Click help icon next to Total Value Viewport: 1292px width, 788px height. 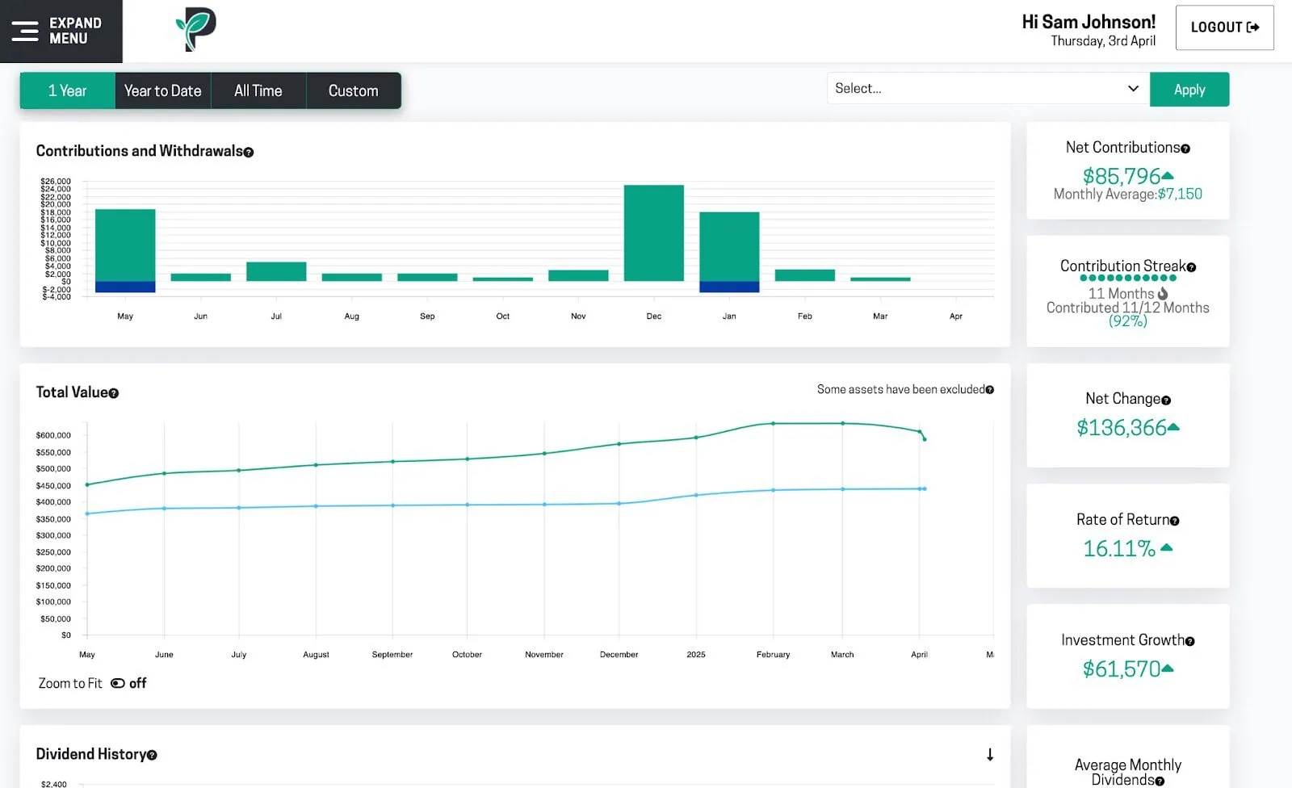114,393
